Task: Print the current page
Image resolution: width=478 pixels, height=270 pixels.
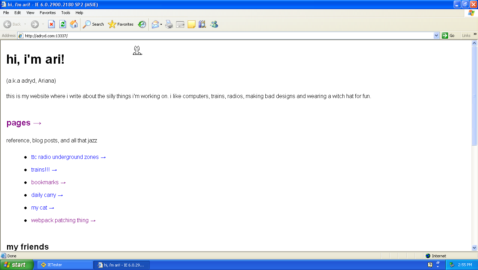Action: point(169,24)
